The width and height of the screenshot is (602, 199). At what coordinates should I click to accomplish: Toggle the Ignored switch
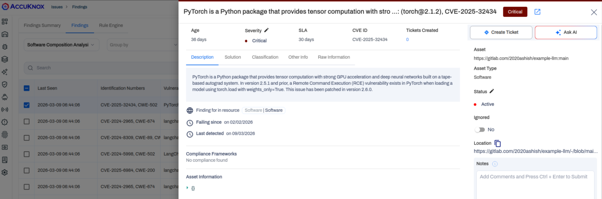point(480,130)
